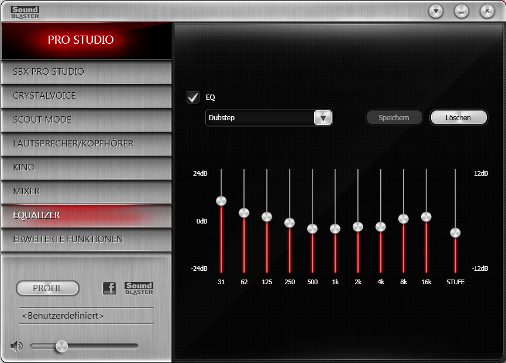Click the STUFE label under the slider
506x363 pixels.
click(455, 282)
